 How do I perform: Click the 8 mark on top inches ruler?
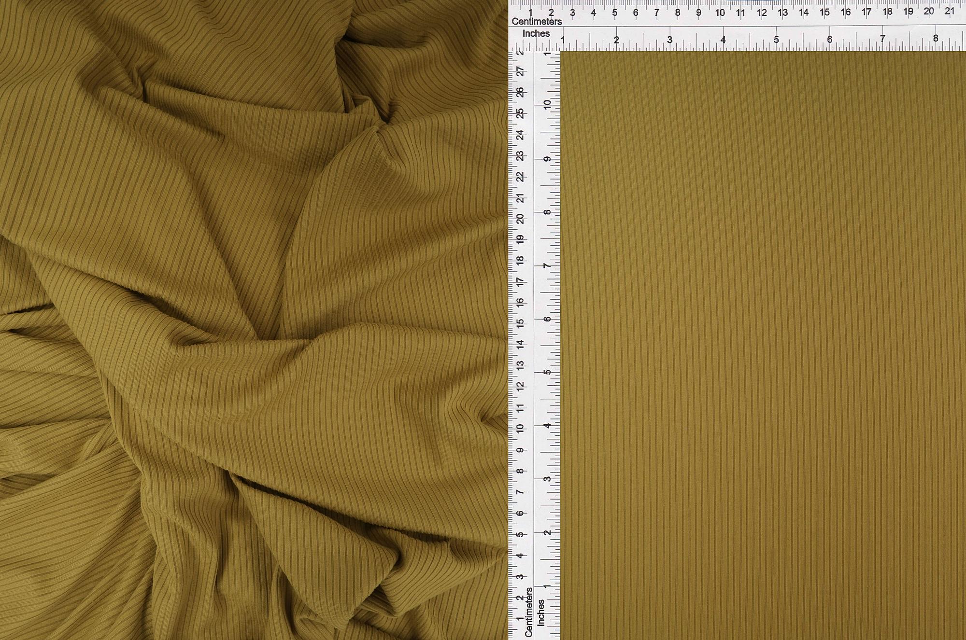[x=936, y=39]
